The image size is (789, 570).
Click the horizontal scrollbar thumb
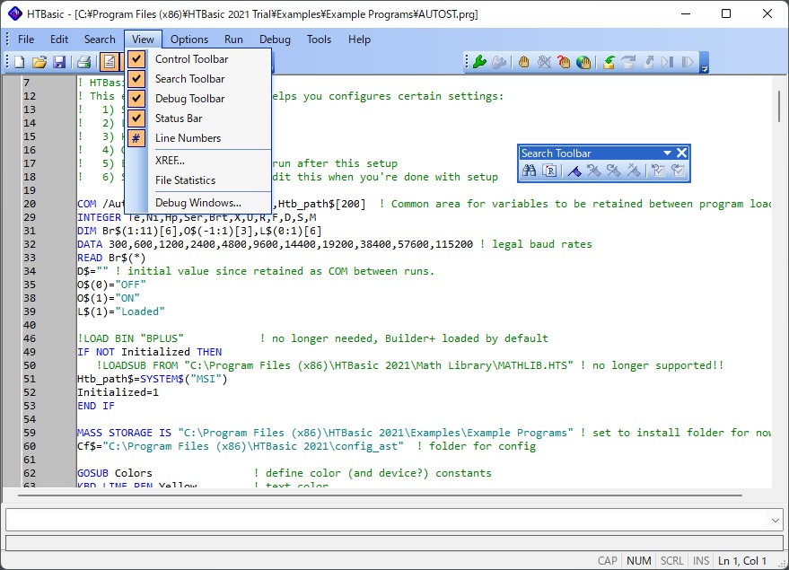coord(380,495)
